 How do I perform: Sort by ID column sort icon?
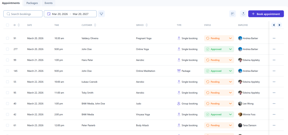(x=19, y=25)
